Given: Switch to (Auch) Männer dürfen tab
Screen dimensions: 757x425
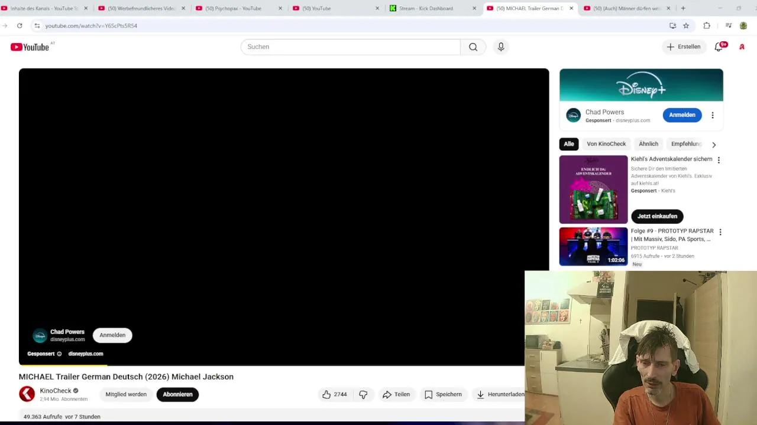Looking at the screenshot, I should pos(627,8).
